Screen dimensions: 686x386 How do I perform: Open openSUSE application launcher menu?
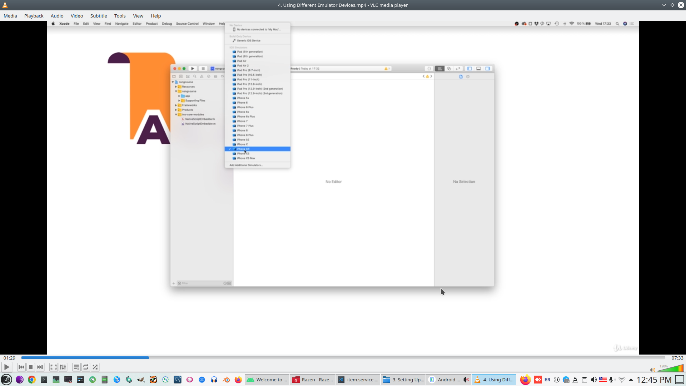click(6, 380)
